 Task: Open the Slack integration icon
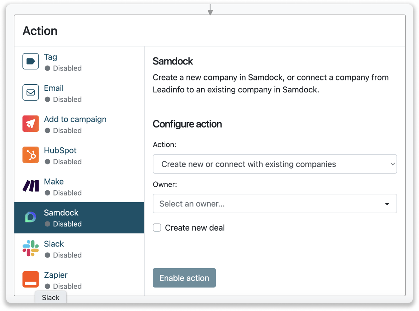pyautogui.click(x=30, y=248)
